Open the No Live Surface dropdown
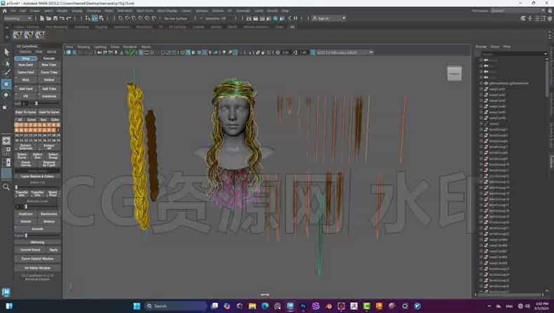554x313 pixels. point(175,18)
